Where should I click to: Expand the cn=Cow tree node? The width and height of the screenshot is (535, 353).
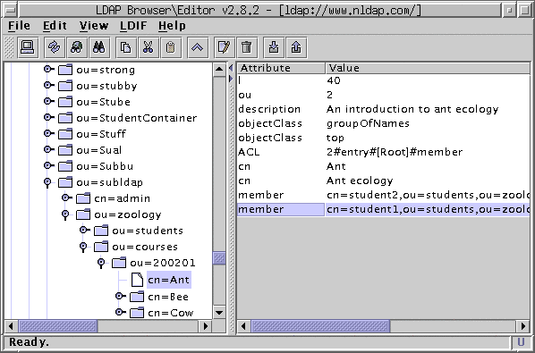click(120, 312)
